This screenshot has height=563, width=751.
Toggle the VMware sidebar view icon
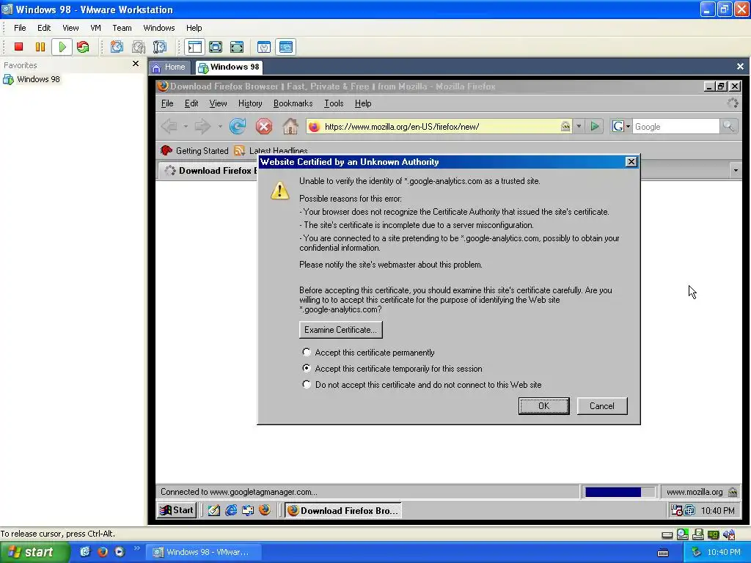[195, 47]
